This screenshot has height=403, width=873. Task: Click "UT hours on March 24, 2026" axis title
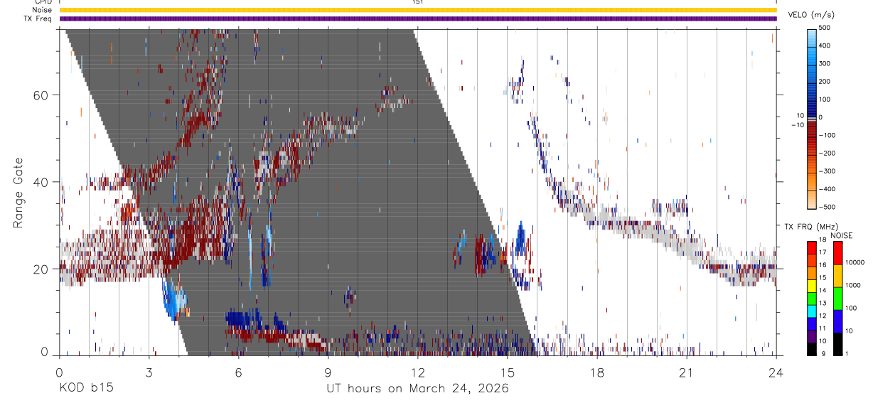(417, 389)
